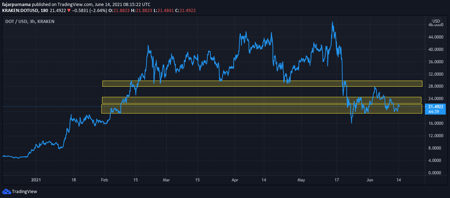The height and width of the screenshot is (198, 450).
Task: Select the bottom yellow zone rectangle near 19–22
Action: (262, 109)
